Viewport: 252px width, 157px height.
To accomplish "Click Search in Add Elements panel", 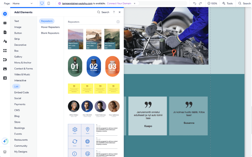I will click(103, 12).
